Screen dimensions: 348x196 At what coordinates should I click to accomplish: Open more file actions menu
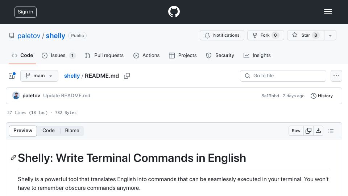click(x=336, y=76)
